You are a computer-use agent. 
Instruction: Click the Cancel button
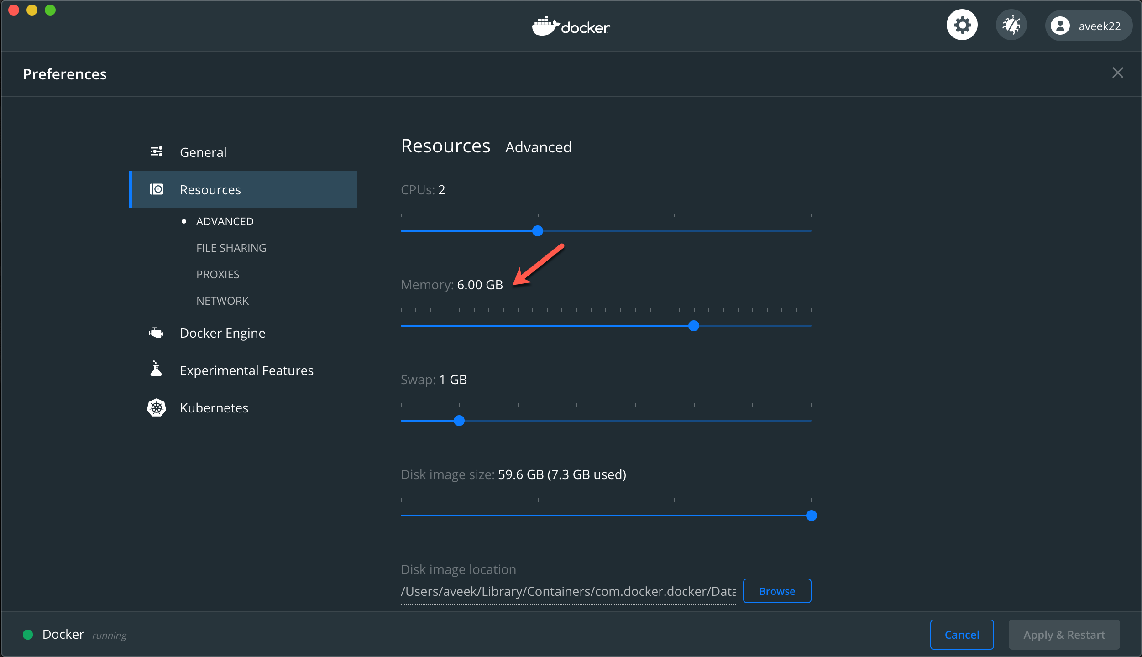click(x=962, y=635)
